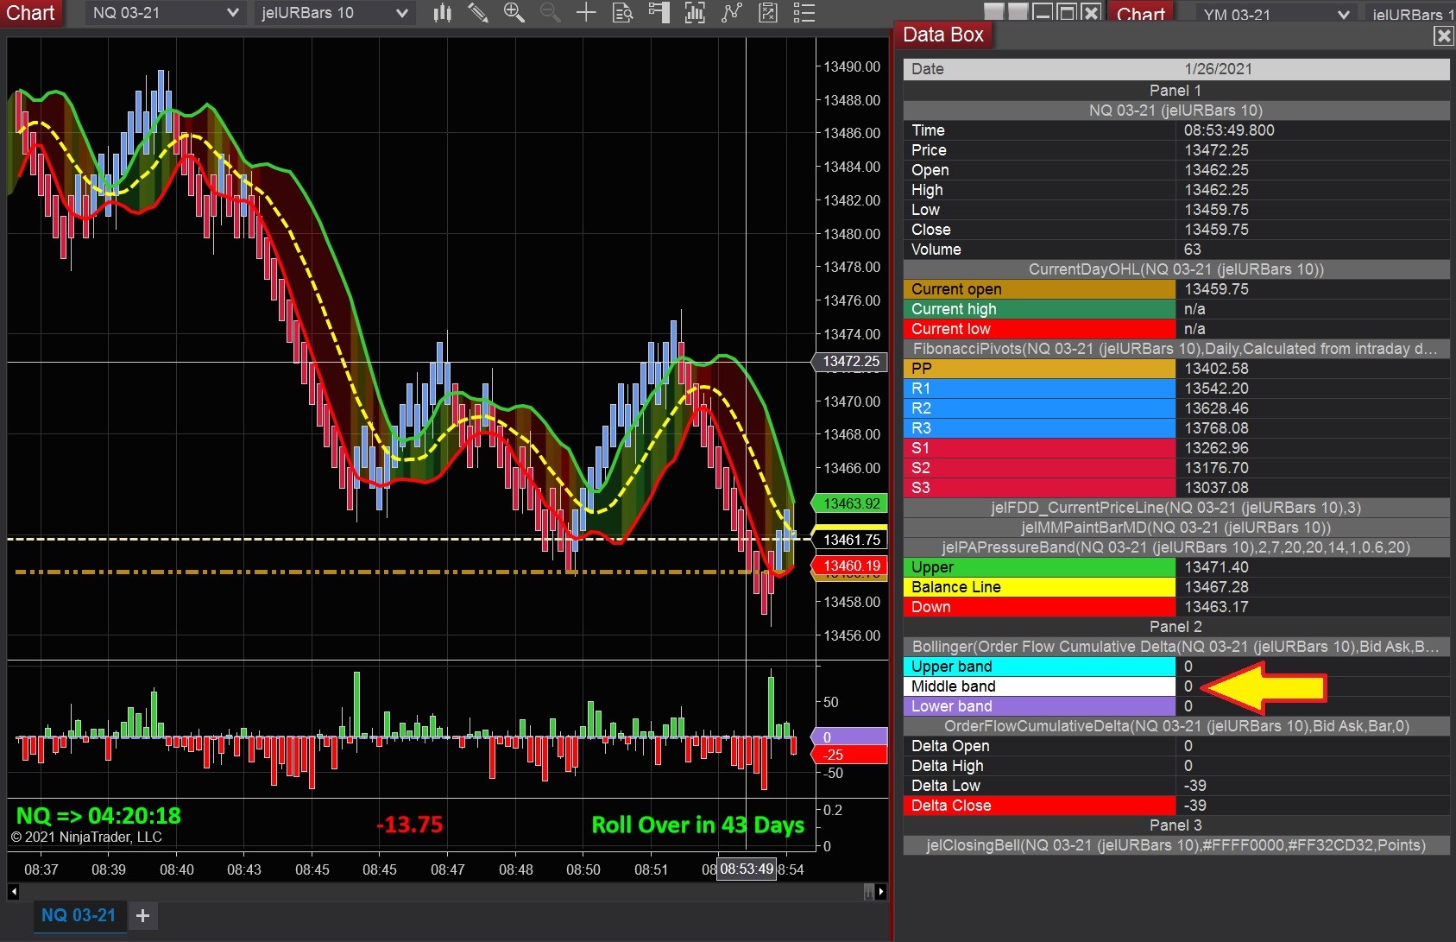Select the NQ 03-21 bottom tab
Viewport: 1456px width, 942px height.
coord(79,915)
